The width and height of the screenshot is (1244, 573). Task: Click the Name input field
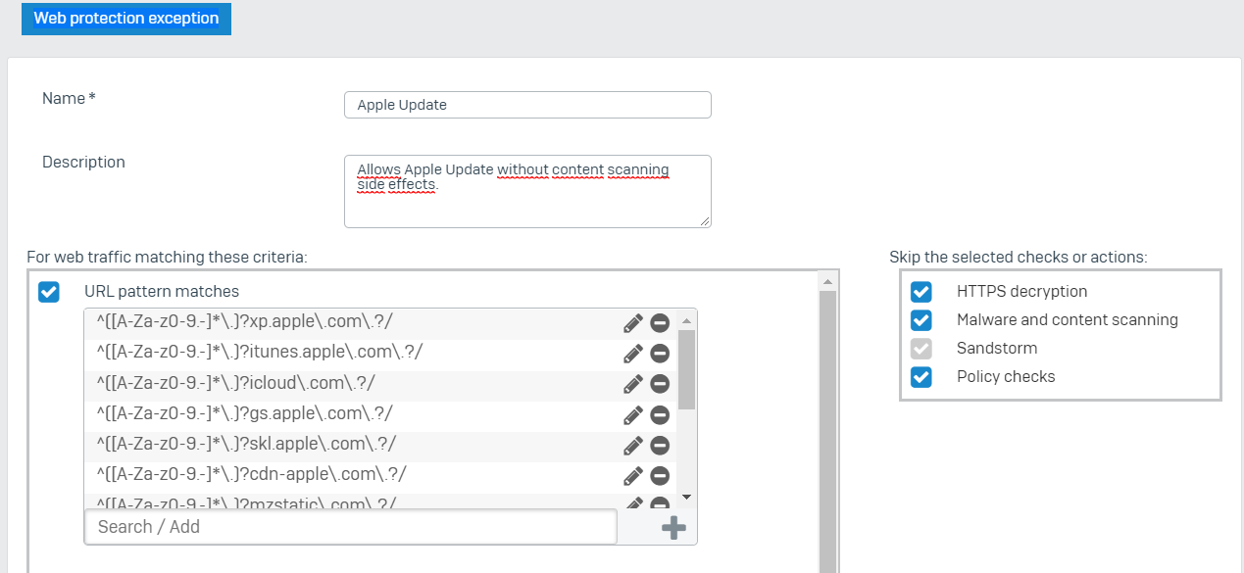click(527, 105)
